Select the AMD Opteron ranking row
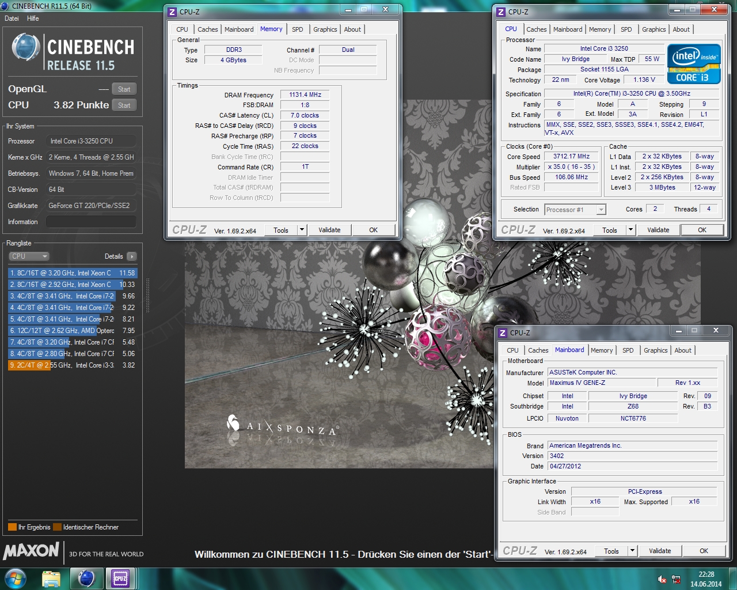This screenshot has width=737, height=590. pos(73,331)
